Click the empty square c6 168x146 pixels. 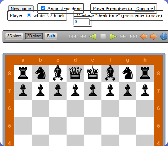click(58, 108)
